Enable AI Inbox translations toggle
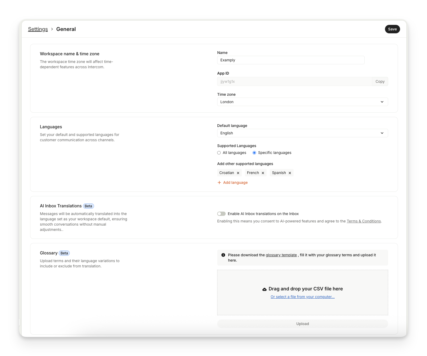The image size is (427, 356). pyautogui.click(x=221, y=214)
